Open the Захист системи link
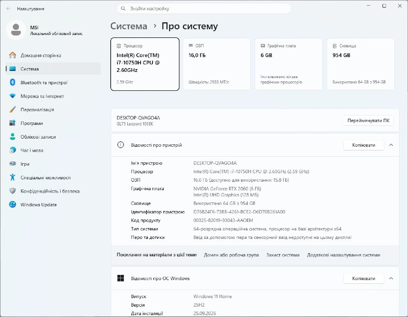 click(283, 255)
